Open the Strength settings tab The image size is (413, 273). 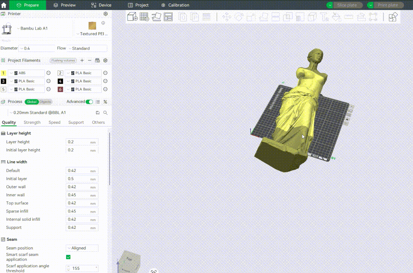(32, 122)
